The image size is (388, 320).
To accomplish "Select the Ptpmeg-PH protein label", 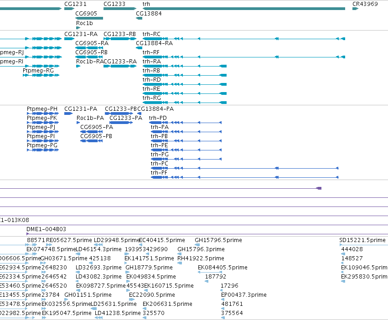I will 42,109.
